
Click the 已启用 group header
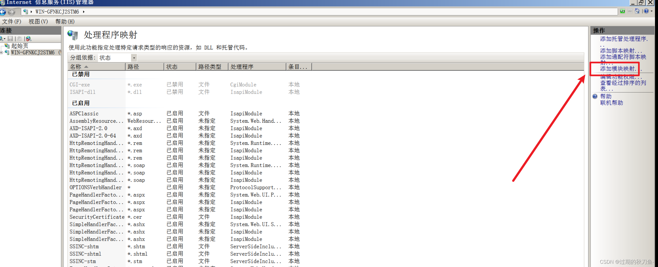click(x=81, y=103)
